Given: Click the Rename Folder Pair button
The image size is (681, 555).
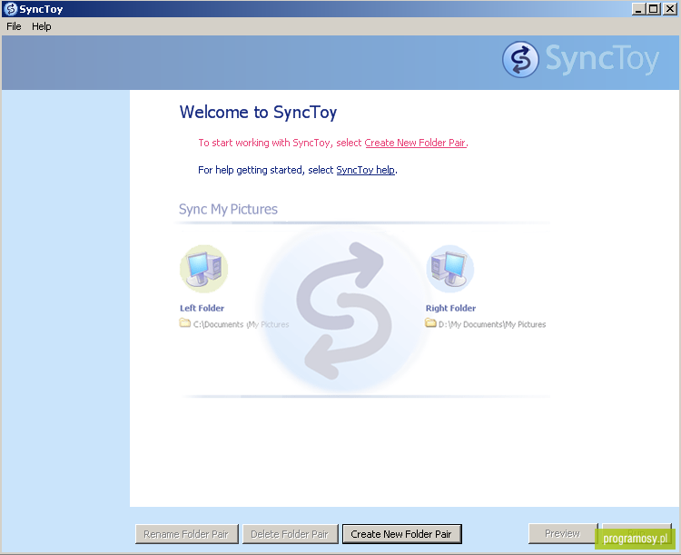Looking at the screenshot, I should pos(187,534).
